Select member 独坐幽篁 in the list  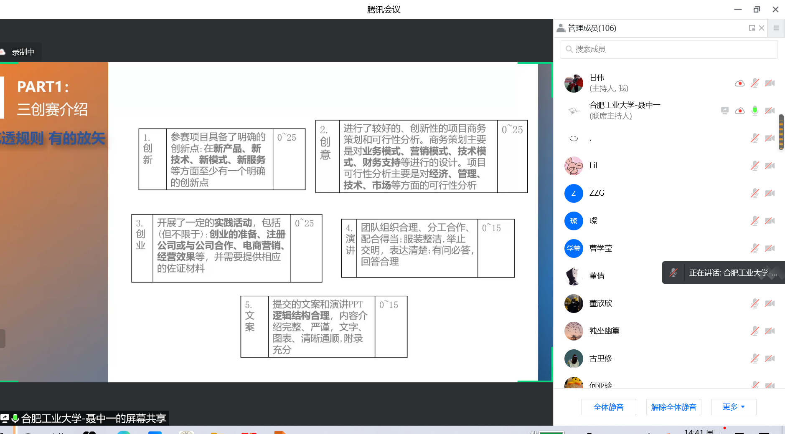[x=604, y=331]
